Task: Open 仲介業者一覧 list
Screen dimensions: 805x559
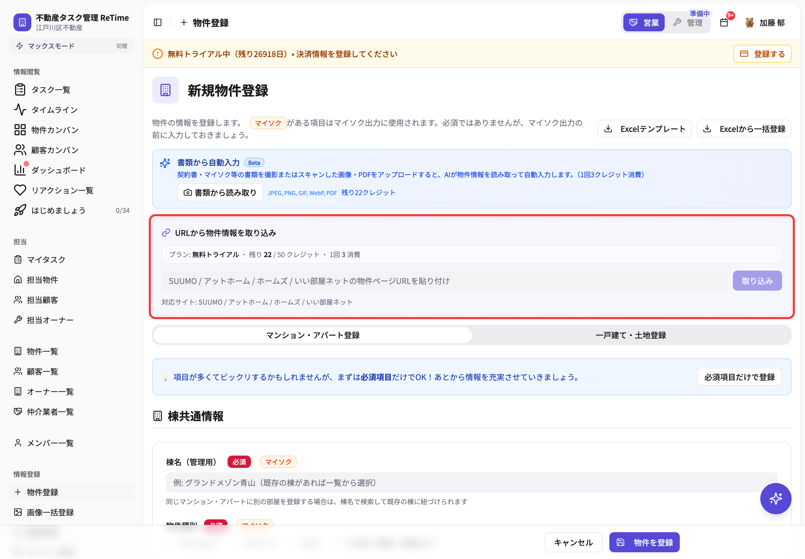Action: 72,411
